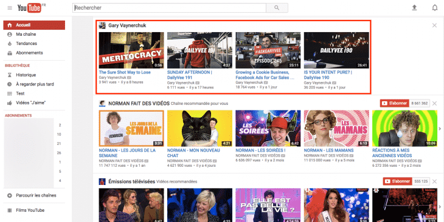Show next videos in Émissions télévisées shelf
Image resolution: width=444 pixels, height=222 pixels.
coord(440,207)
